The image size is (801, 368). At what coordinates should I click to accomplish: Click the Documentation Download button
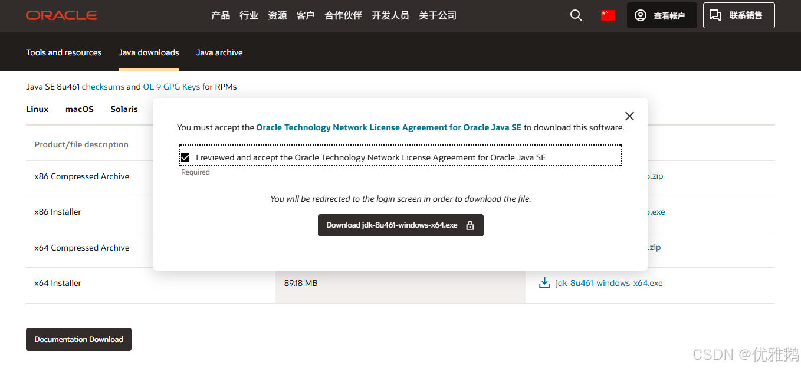(78, 340)
